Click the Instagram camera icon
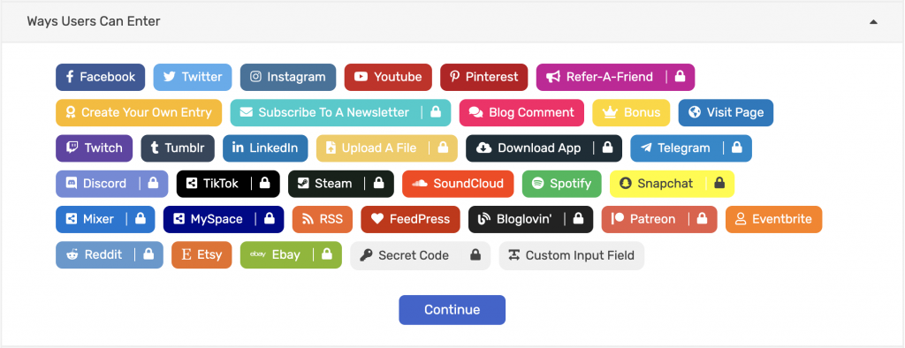Image resolution: width=905 pixels, height=348 pixels. (x=255, y=77)
